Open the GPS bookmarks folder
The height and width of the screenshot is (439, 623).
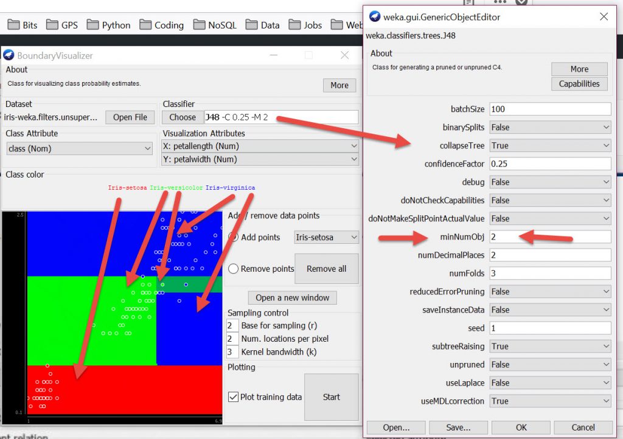tap(63, 25)
